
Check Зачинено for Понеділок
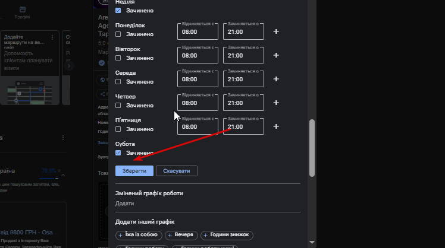[118, 34]
